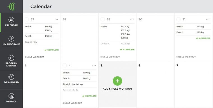Viewport: 213px width, 108px height.
Task: Open the Metrics chart icon
Action: (x=11, y=96)
